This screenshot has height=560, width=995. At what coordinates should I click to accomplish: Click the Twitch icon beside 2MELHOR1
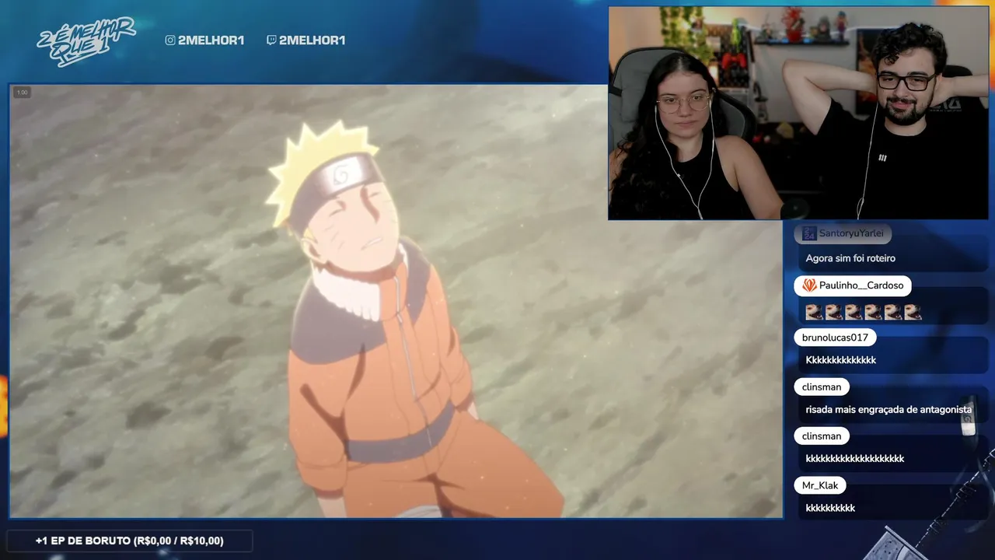pyautogui.click(x=271, y=40)
